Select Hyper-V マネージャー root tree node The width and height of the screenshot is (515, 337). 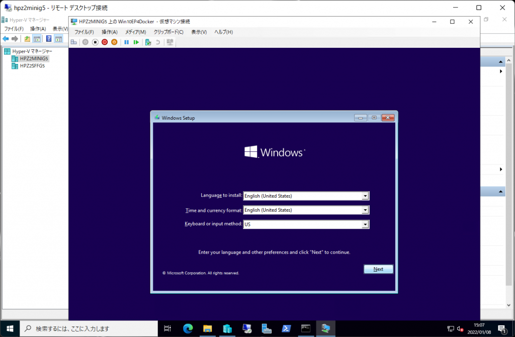coord(32,51)
